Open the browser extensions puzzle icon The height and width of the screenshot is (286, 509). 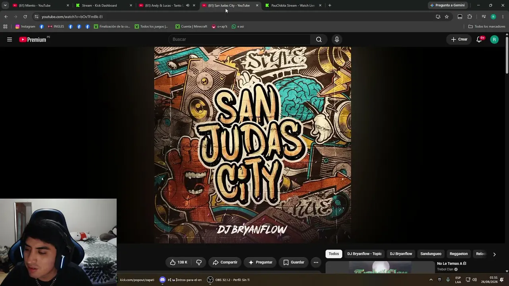coord(470,17)
